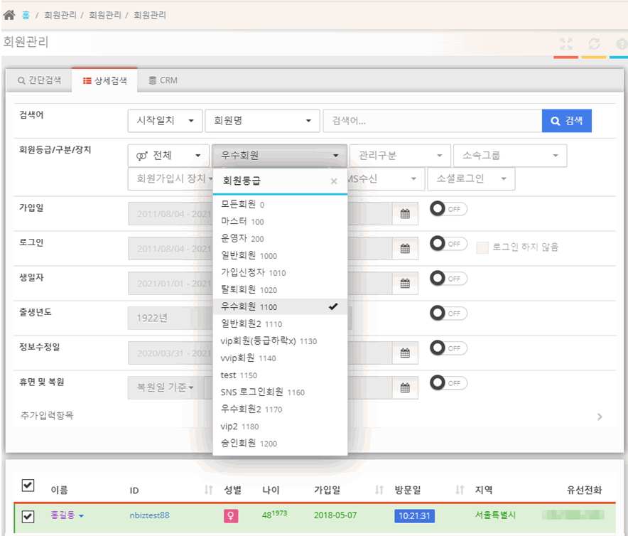Screen dimensions: 628x536
Task: Open the 회원가입시 장치 dropdown
Action: coord(170,179)
